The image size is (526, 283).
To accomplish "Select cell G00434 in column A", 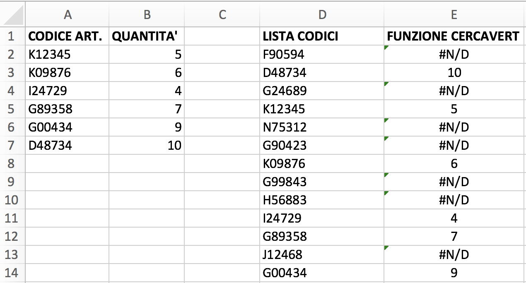I will click(x=68, y=127).
